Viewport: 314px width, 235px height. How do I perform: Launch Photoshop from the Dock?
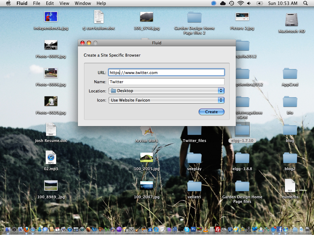pyautogui.click(x=193, y=229)
